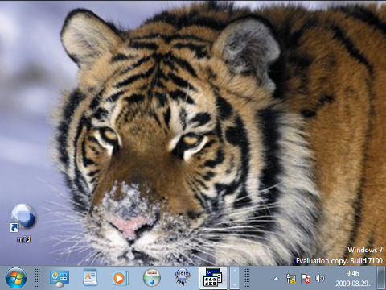Open the NSIS globe installer icon

(152, 278)
